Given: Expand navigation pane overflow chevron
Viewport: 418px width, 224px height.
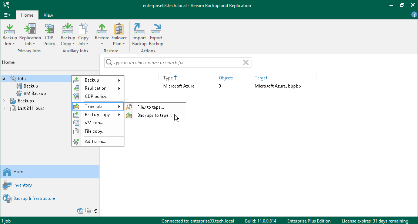Looking at the screenshot, I should pos(96,211).
